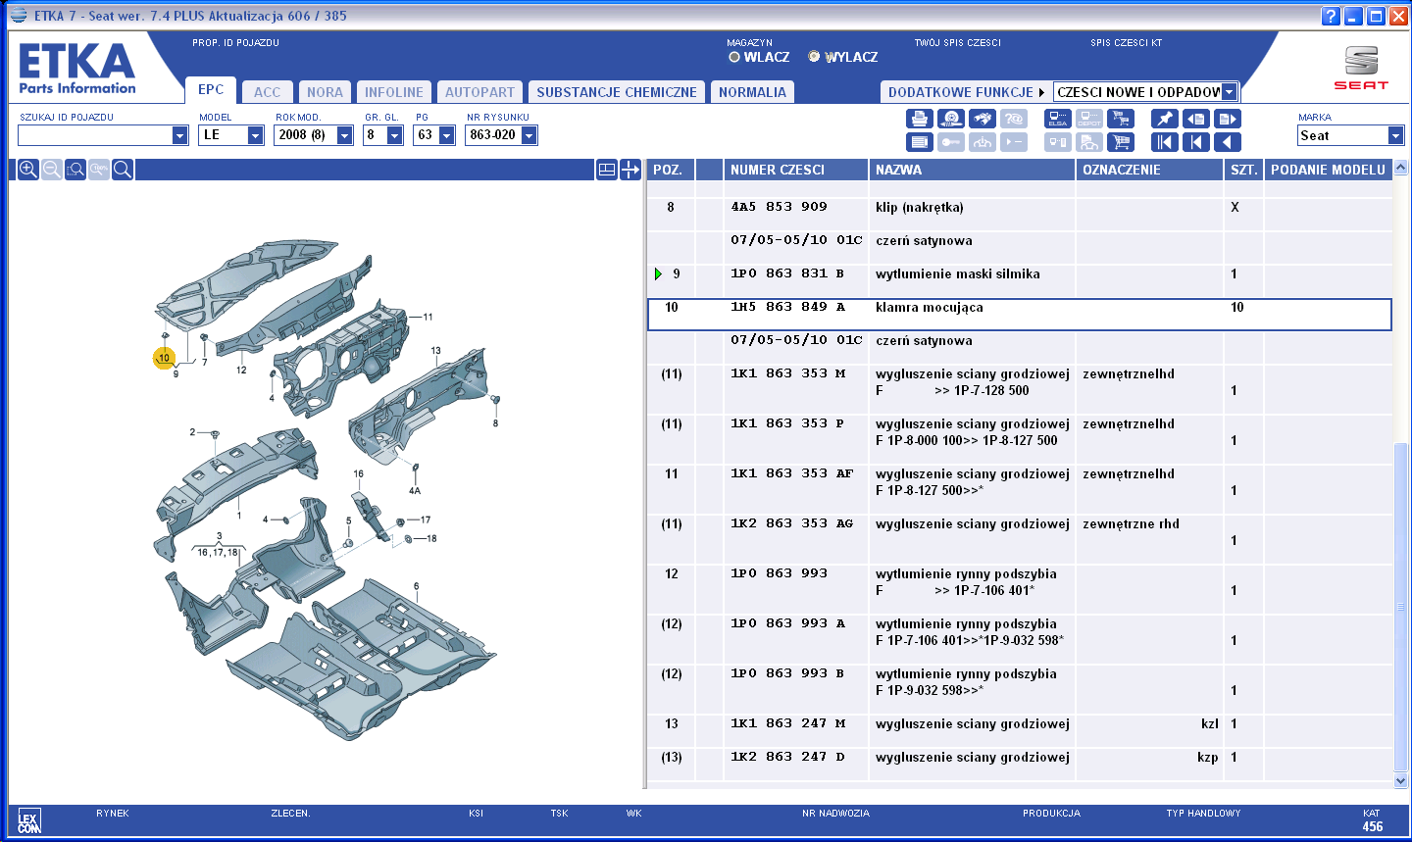The height and width of the screenshot is (842, 1412).
Task: Select the WLACZ magazyn radio button
Action: pyautogui.click(x=734, y=57)
